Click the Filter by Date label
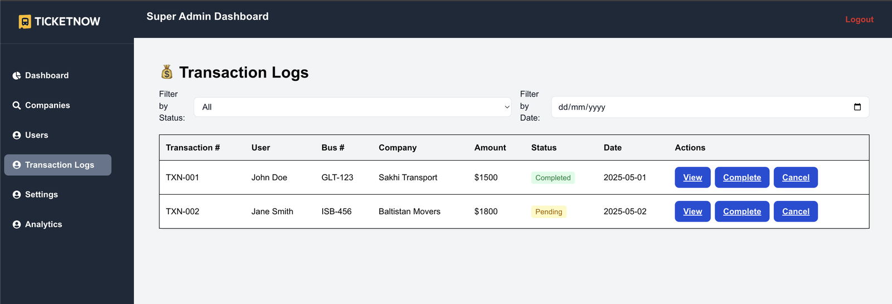 pos(530,106)
